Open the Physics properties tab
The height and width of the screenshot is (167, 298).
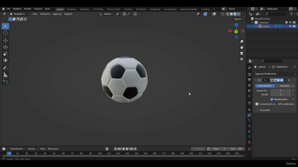250,126
